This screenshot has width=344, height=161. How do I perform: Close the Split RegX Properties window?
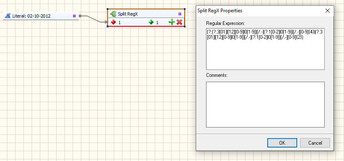[327, 11]
